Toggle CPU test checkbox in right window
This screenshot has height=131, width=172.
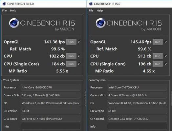(x=166, y=56)
